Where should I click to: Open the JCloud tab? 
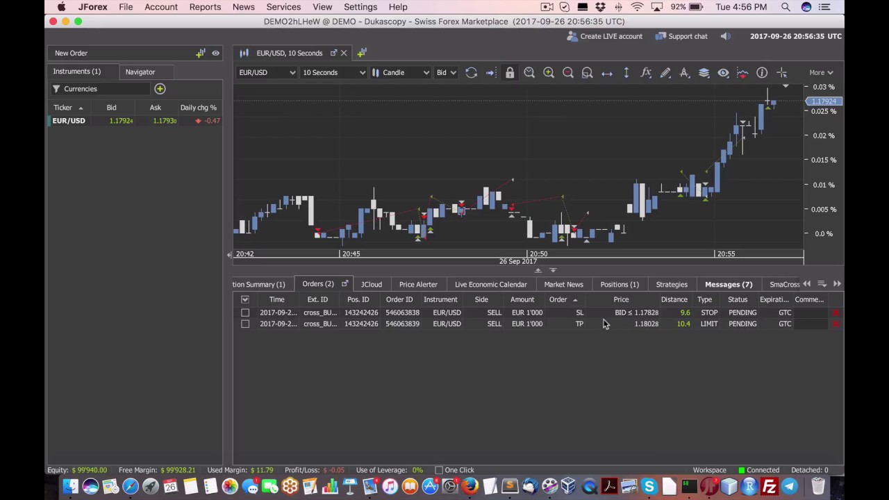tap(371, 284)
